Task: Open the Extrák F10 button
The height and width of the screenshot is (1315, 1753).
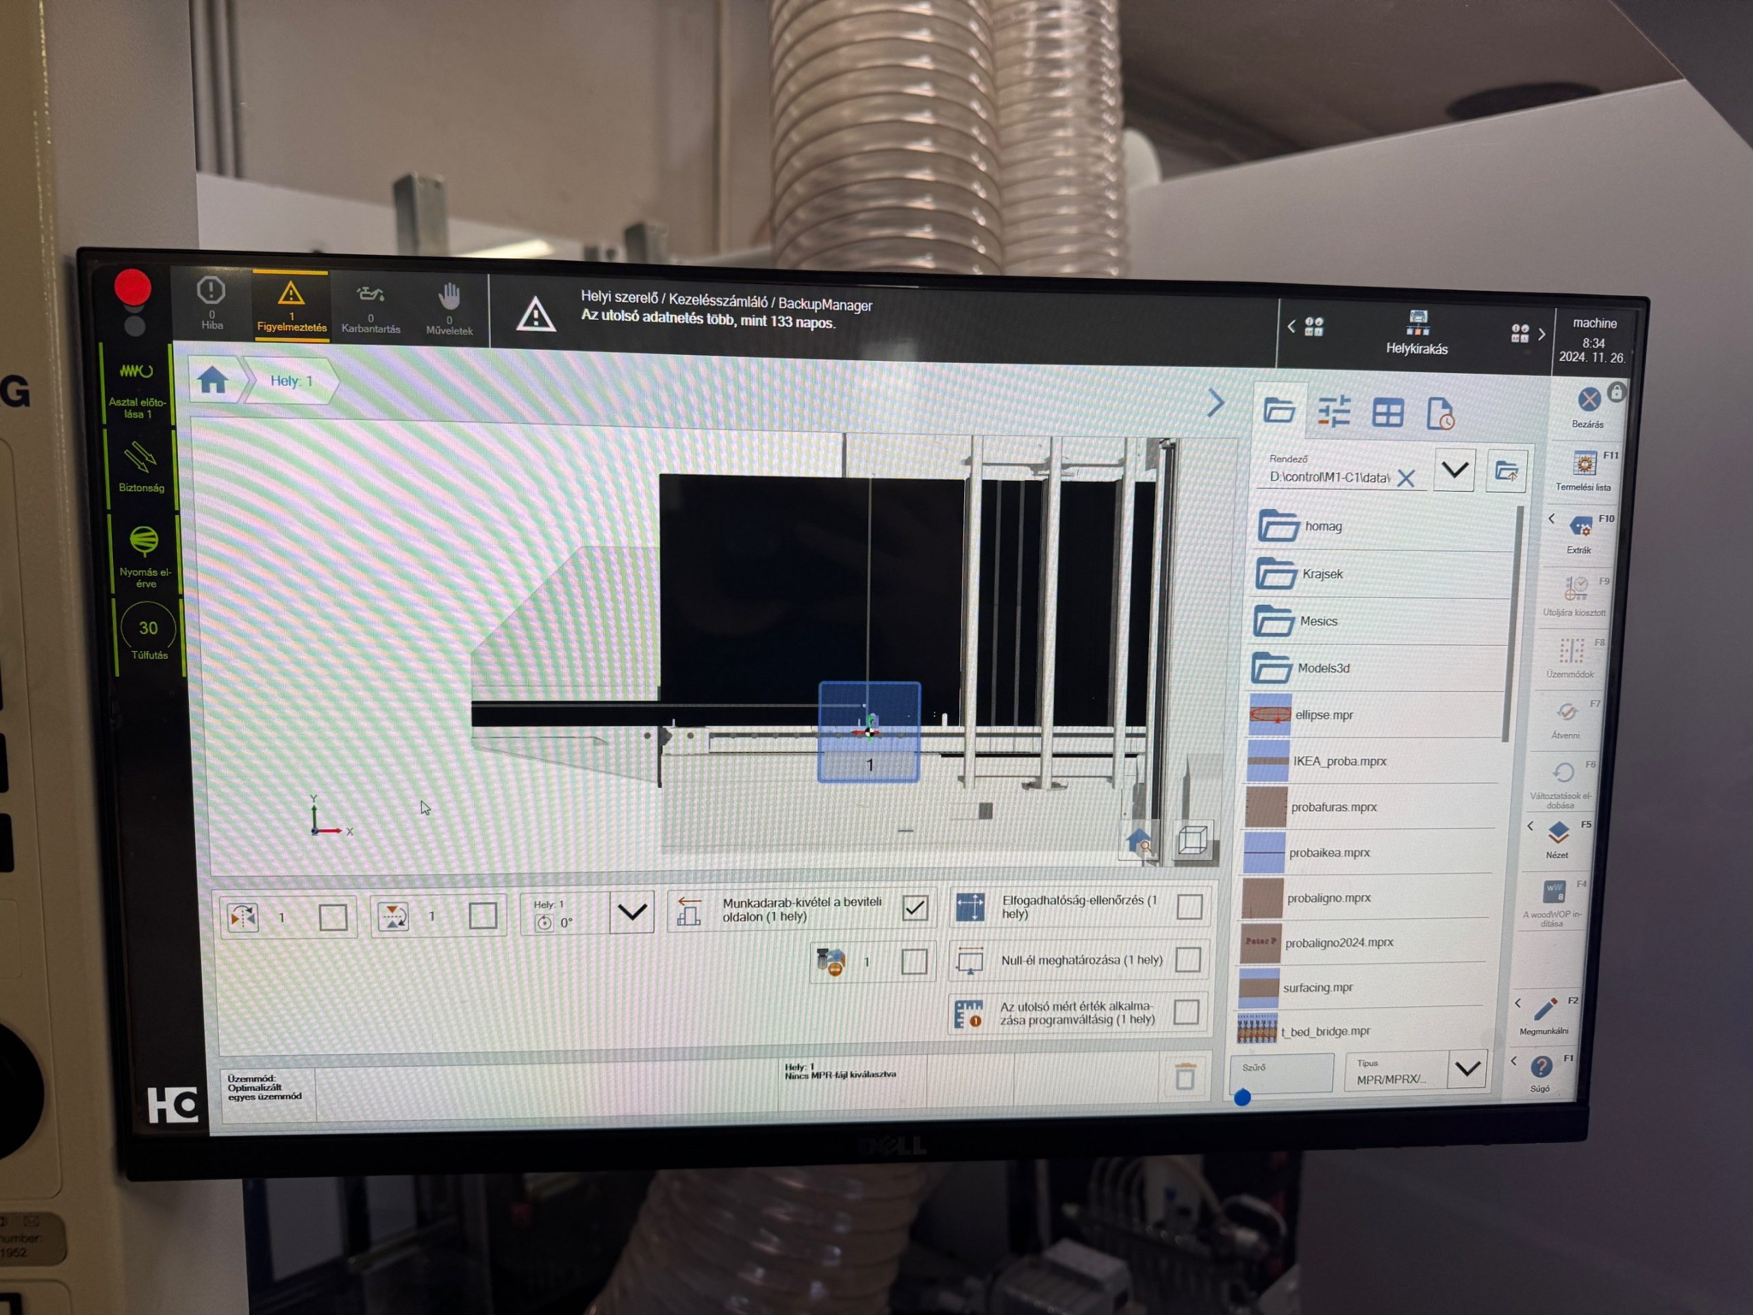Action: [1580, 534]
